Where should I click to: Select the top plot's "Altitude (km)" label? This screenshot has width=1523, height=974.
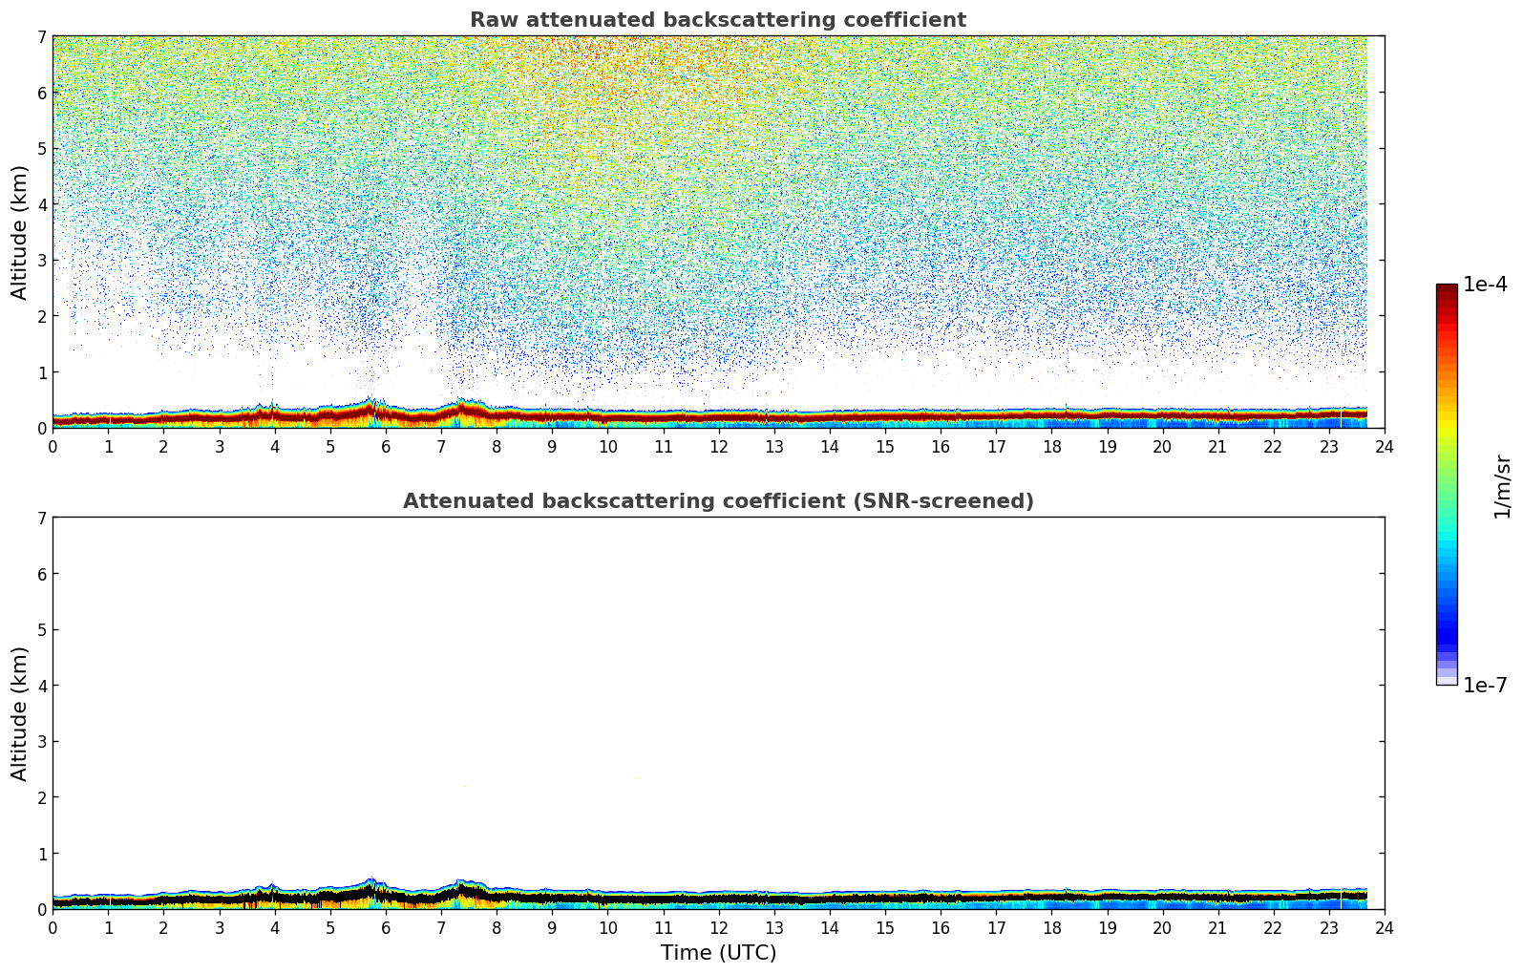(20, 232)
